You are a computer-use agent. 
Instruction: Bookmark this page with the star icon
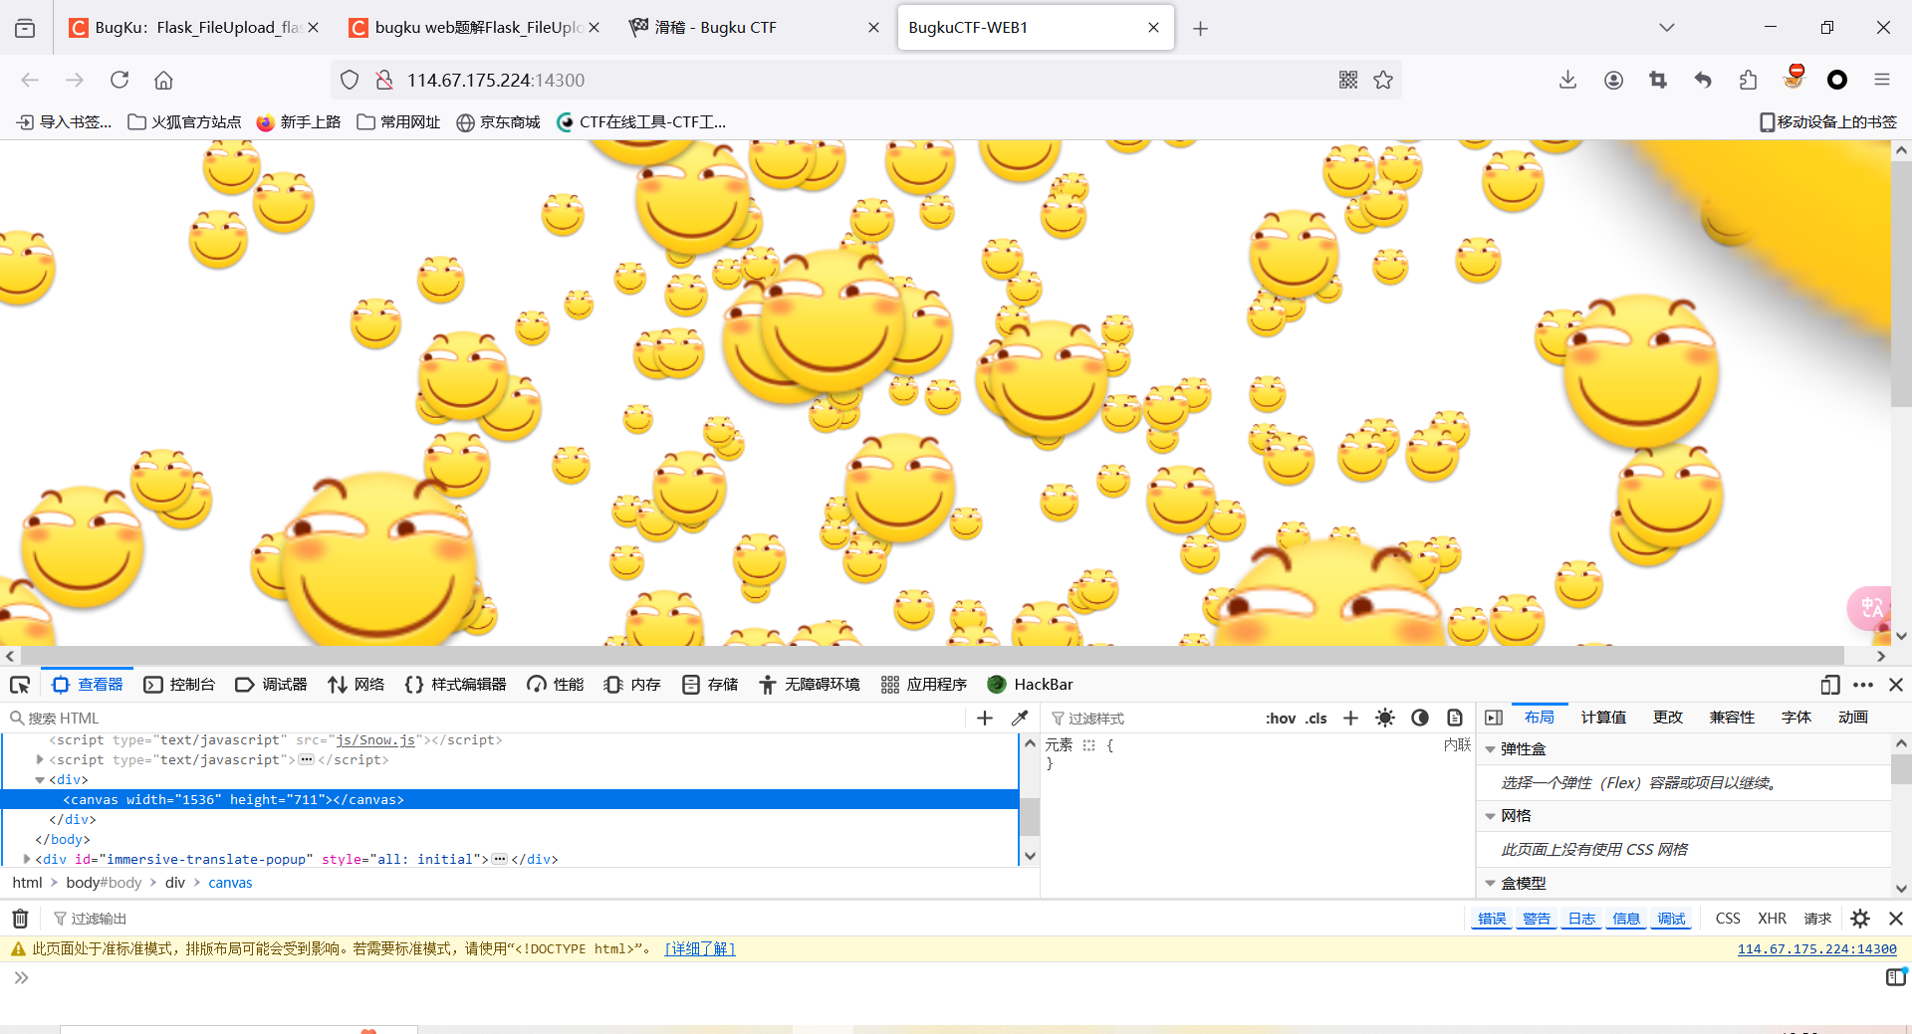coord(1383,80)
